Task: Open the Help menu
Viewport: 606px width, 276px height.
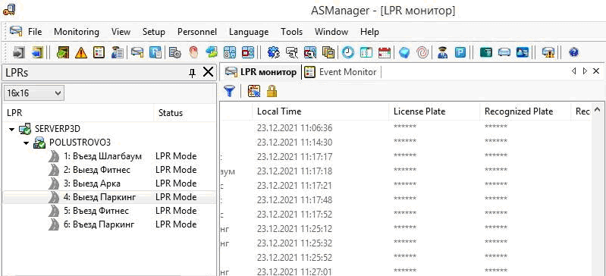Action: (369, 32)
